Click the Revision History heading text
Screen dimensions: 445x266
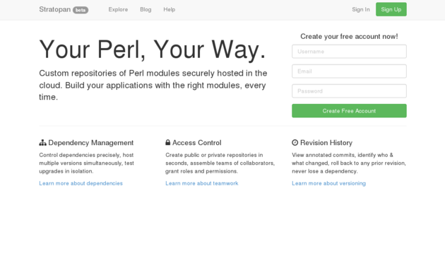click(x=326, y=143)
